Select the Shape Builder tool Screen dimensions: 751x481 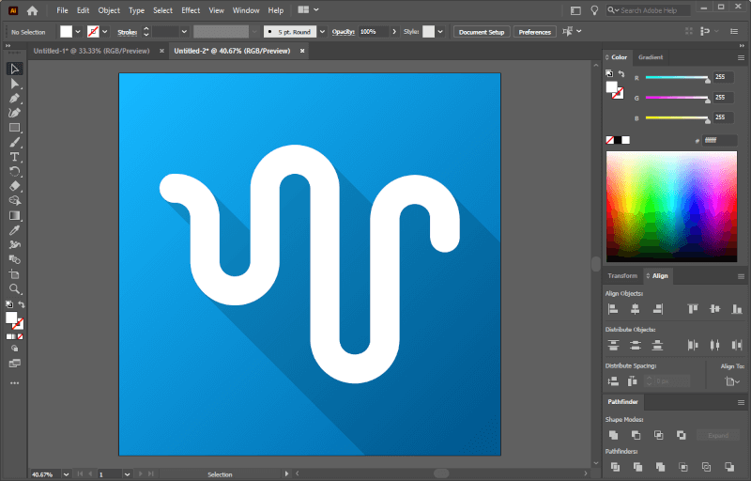[x=14, y=201]
